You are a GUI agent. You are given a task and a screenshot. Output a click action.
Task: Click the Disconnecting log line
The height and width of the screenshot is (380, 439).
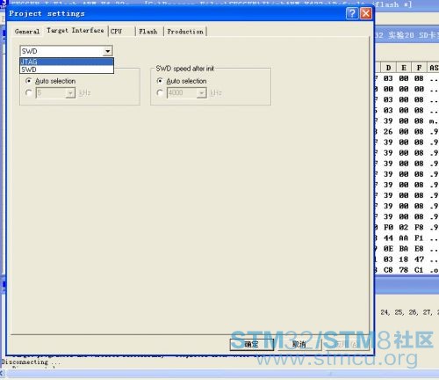32,362
